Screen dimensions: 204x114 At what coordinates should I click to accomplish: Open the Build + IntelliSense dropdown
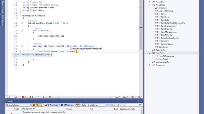point(93,105)
